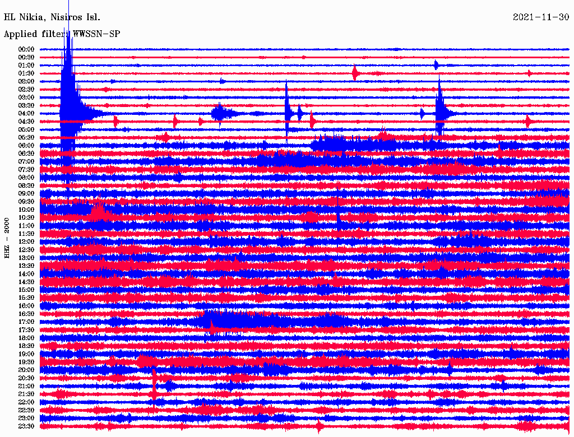Select the 15:00 time label
The image size is (574, 437).
[26, 290]
